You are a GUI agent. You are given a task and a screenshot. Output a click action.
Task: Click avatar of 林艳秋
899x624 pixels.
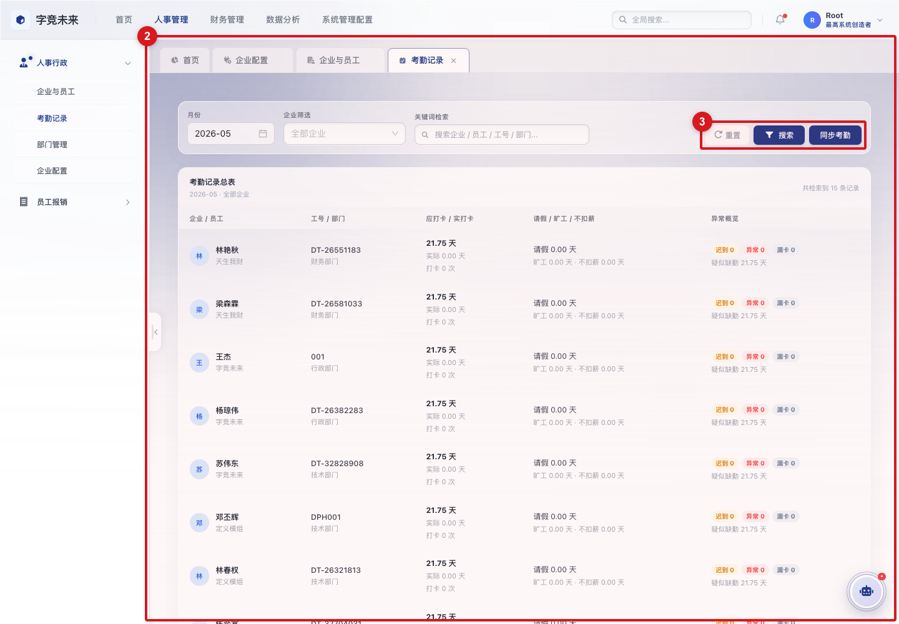click(199, 256)
